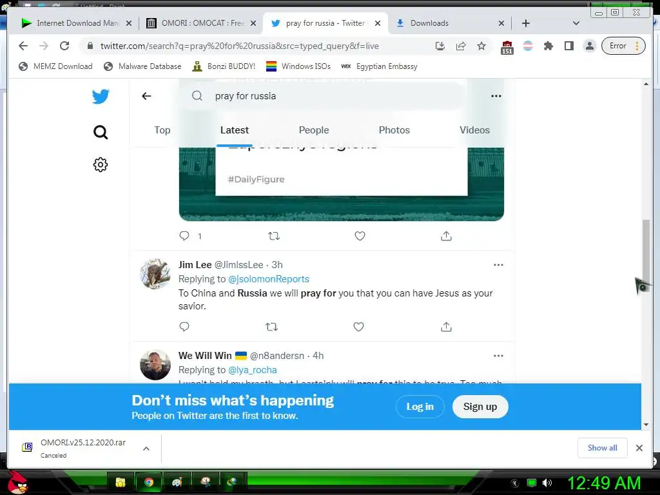Open more options on Jim Lee's tweet

[x=498, y=265]
